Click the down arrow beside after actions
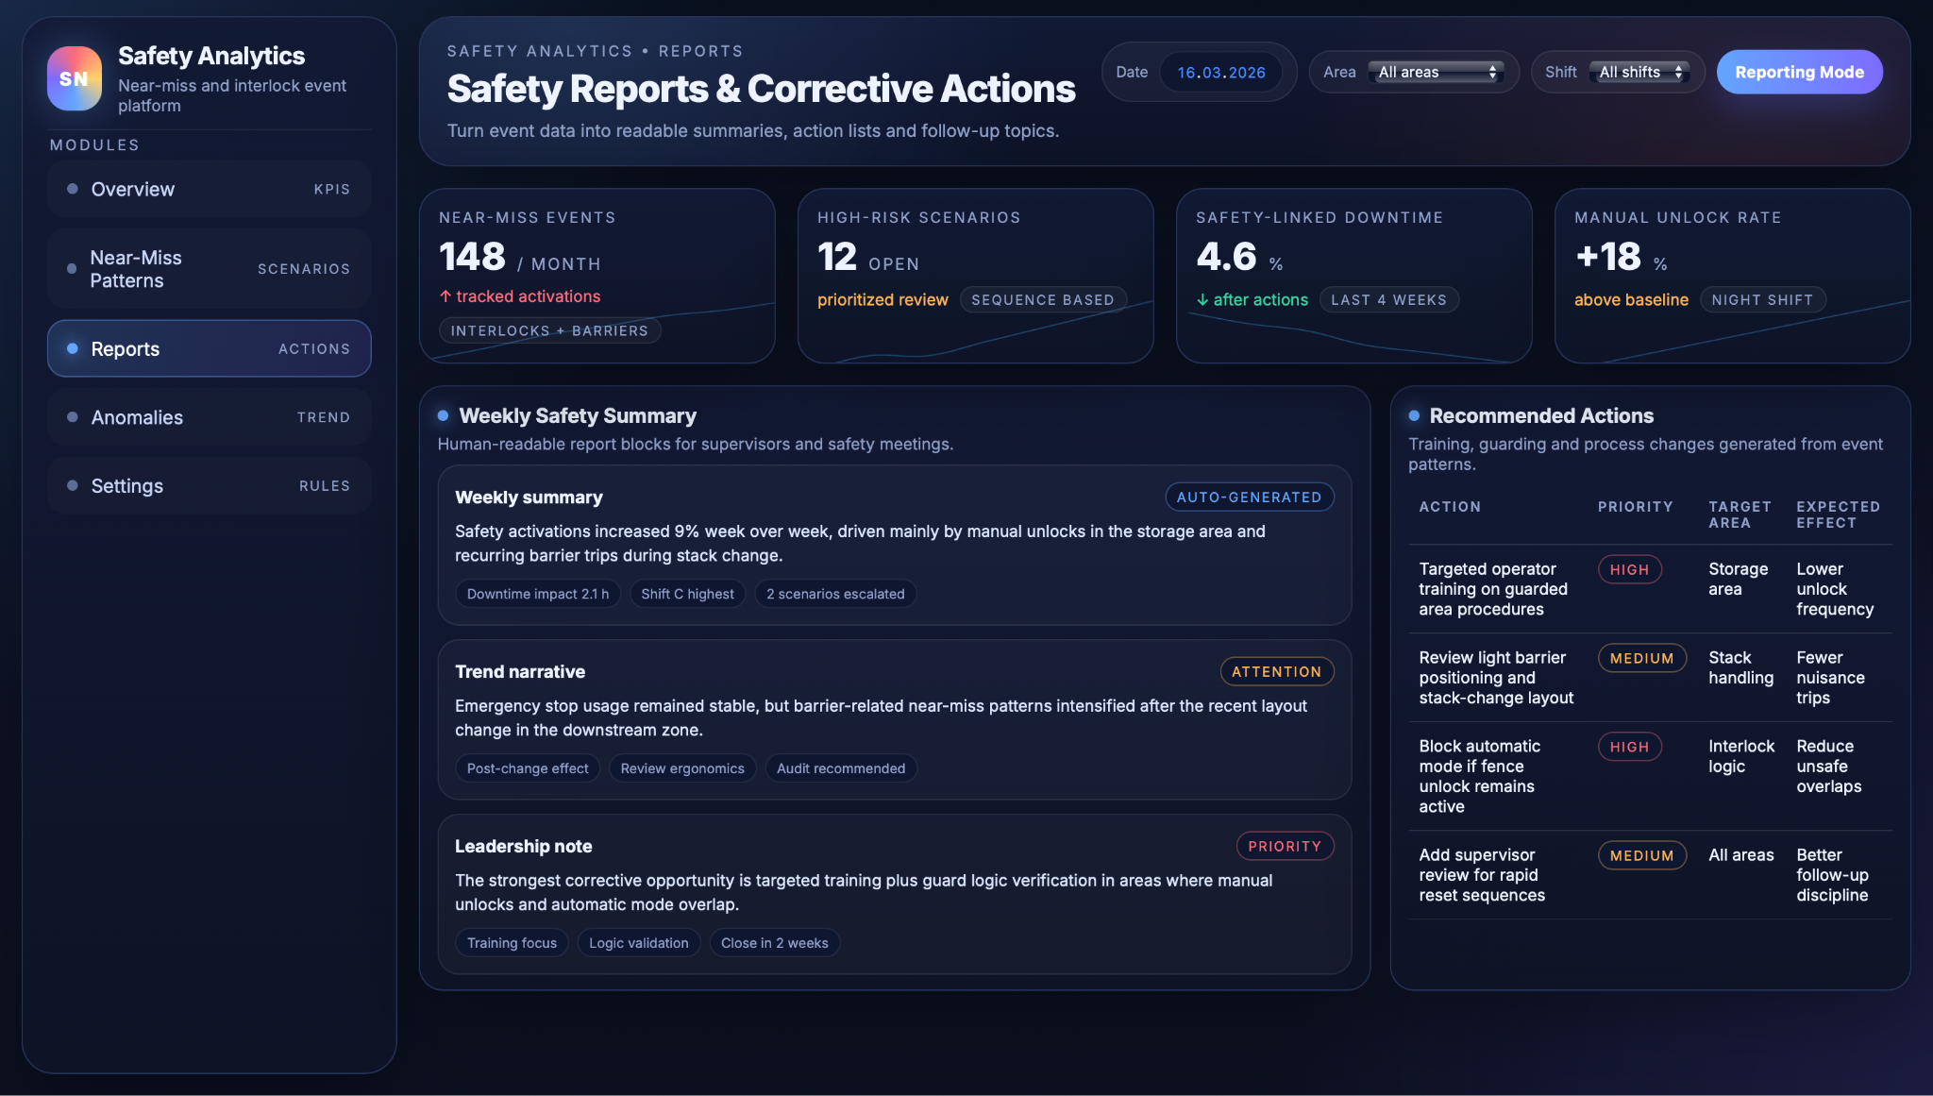This screenshot has height=1096, width=1933. (1202, 300)
